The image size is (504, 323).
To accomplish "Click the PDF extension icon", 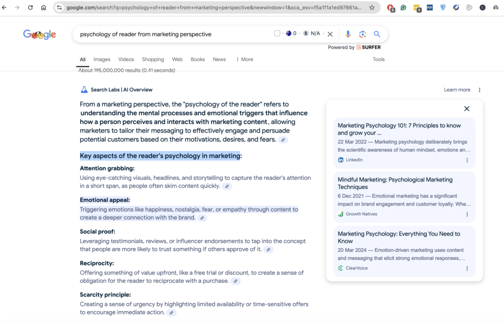I will (x=430, y=7).
